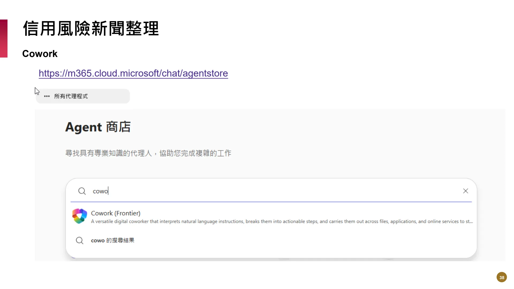
Task: Click the slide number 38 badge
Action: click(x=502, y=277)
